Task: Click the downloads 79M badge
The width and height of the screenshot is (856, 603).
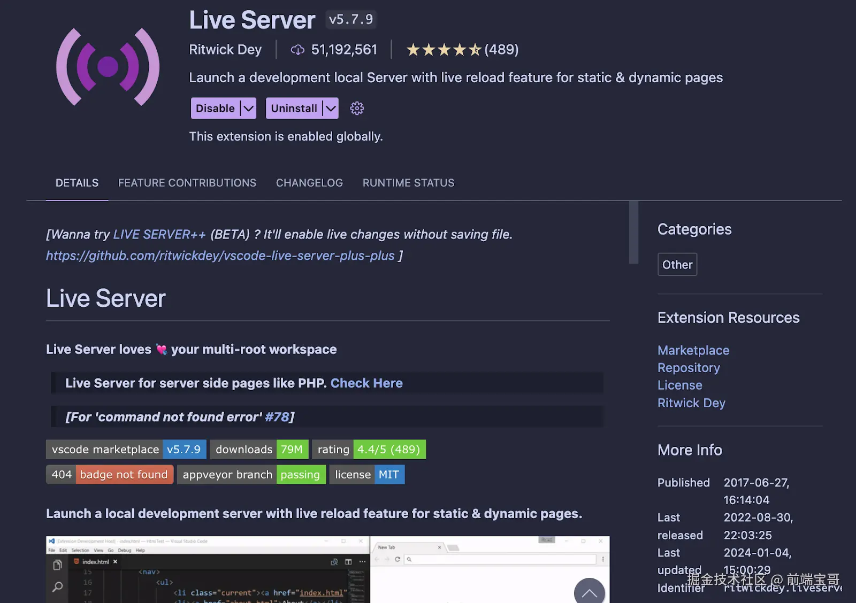Action: 259,450
